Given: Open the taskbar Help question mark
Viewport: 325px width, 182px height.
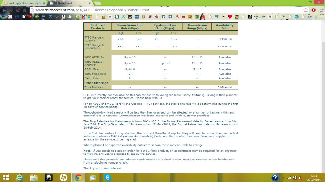Looking at the screenshot, I should tap(275, 178).
